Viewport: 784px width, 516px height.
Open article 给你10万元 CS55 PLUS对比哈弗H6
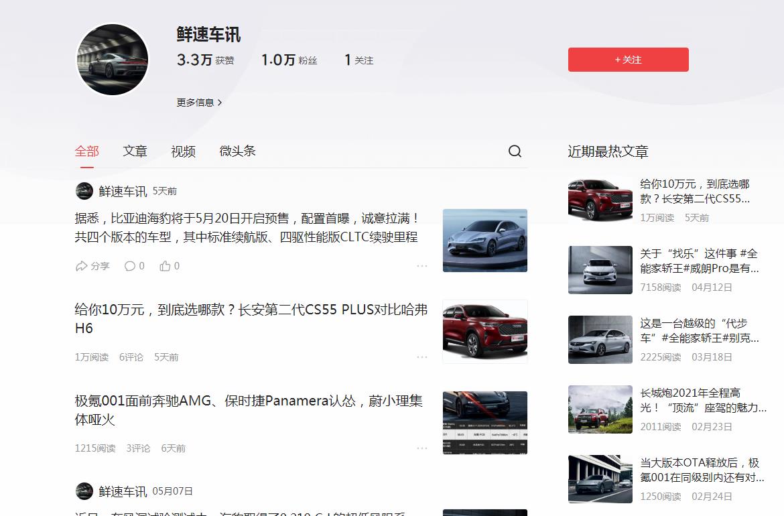251,318
